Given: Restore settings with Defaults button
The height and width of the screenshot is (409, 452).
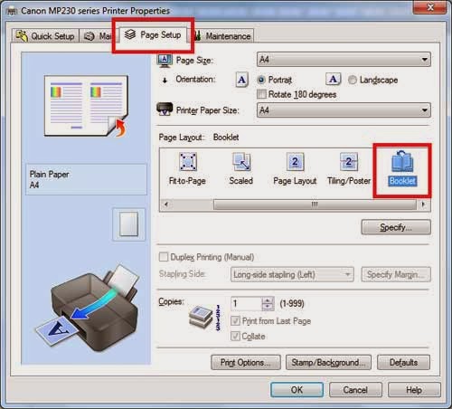Looking at the screenshot, I should point(403,362).
